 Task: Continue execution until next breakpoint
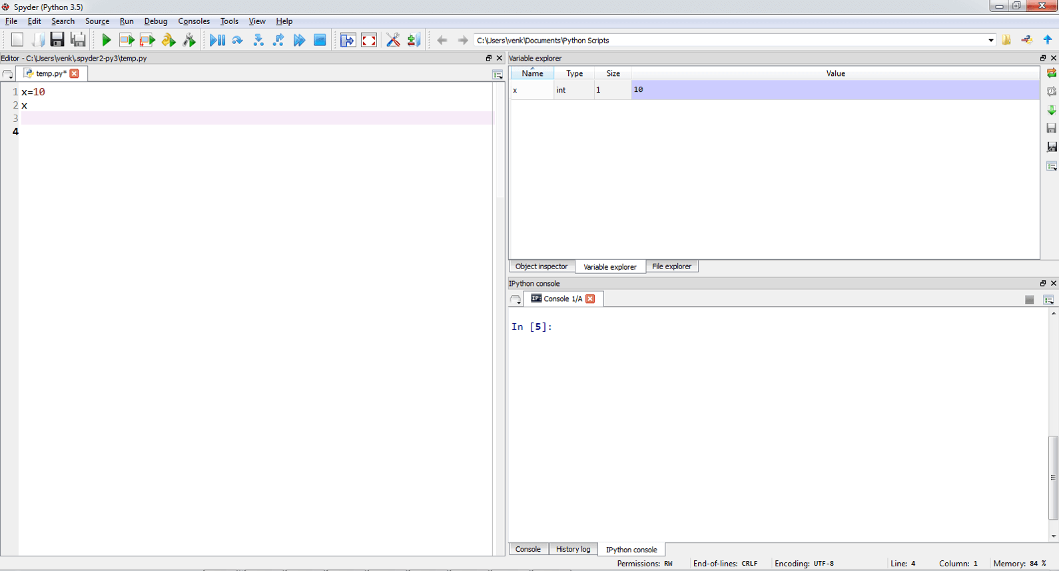[x=300, y=40]
